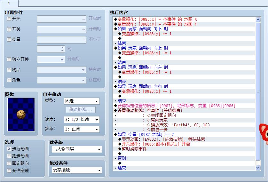Screen dimensions: 268x182
Task: Open the 角色 dropdown list
Action: pyautogui.click(x=62, y=80)
